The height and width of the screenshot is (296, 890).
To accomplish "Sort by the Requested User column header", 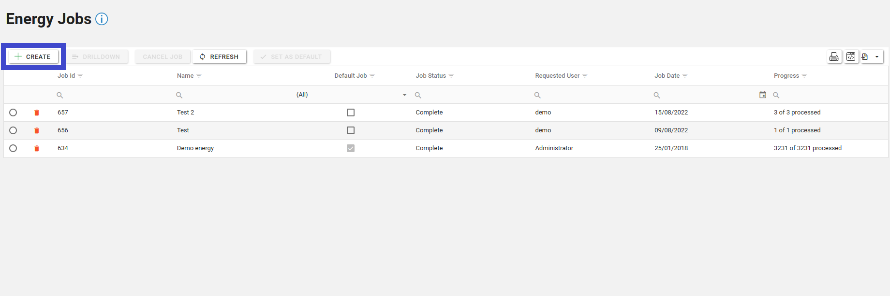I will point(557,76).
